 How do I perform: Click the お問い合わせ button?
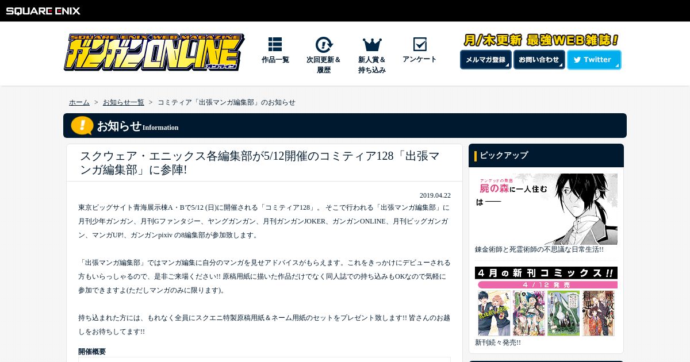tap(539, 60)
